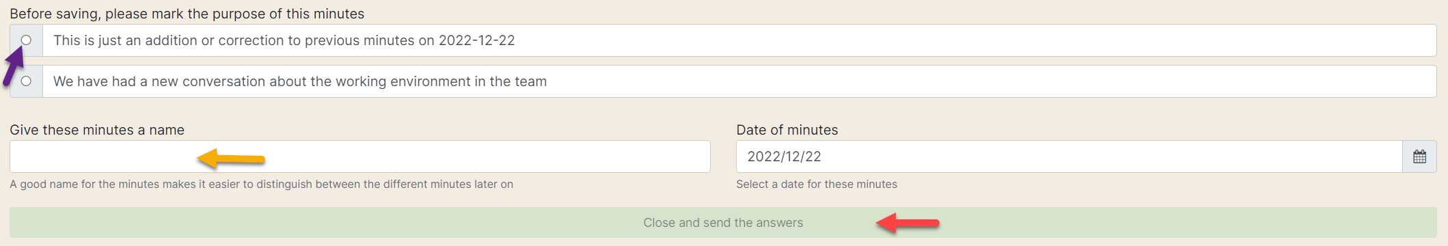
Task: Click the orange arrow inside the name field
Action: 231,159
